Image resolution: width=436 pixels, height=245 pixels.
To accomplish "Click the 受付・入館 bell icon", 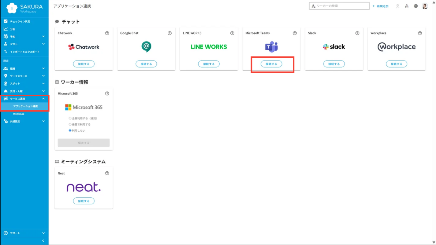I will [6, 91].
